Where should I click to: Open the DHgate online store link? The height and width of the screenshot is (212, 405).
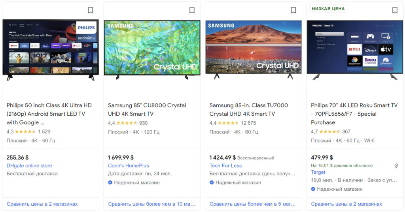point(29,166)
